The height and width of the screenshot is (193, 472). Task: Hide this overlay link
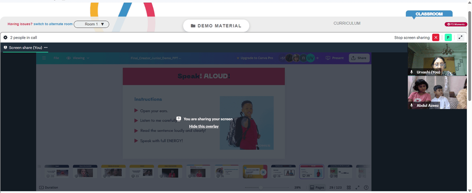coord(204,126)
